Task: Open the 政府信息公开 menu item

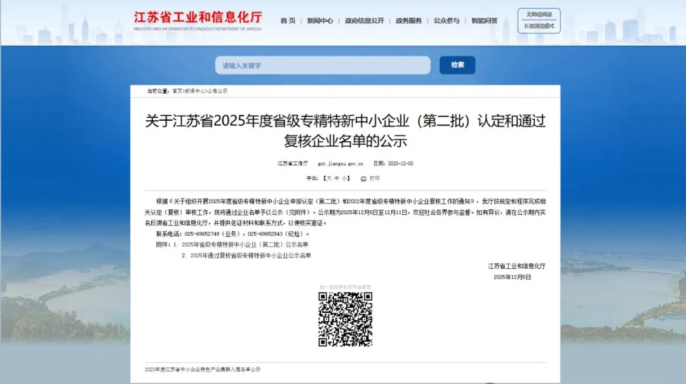Action: (366, 20)
